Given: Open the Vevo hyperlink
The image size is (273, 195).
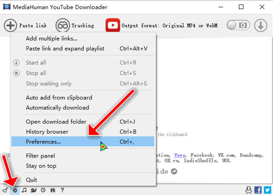Looking at the screenshot, I should (x=180, y=155).
